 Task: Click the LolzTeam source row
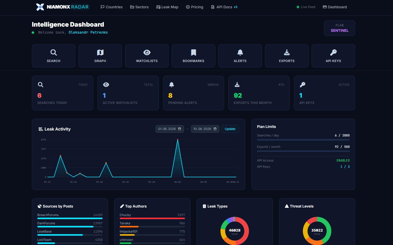tap(70, 241)
